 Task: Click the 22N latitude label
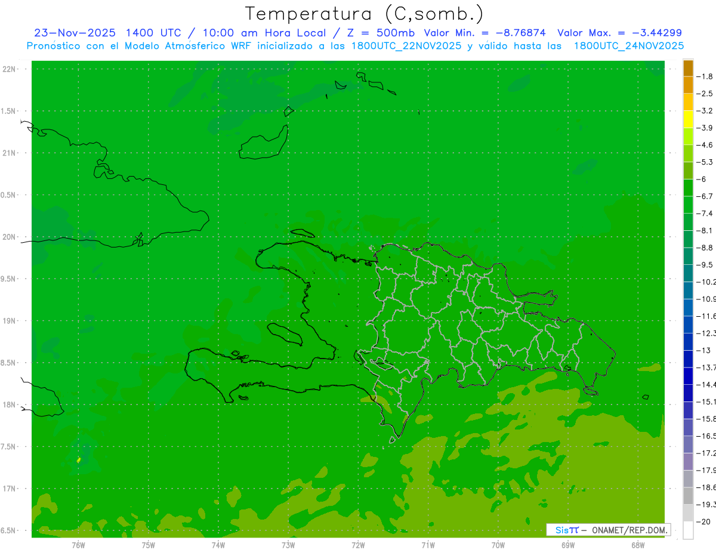point(10,69)
